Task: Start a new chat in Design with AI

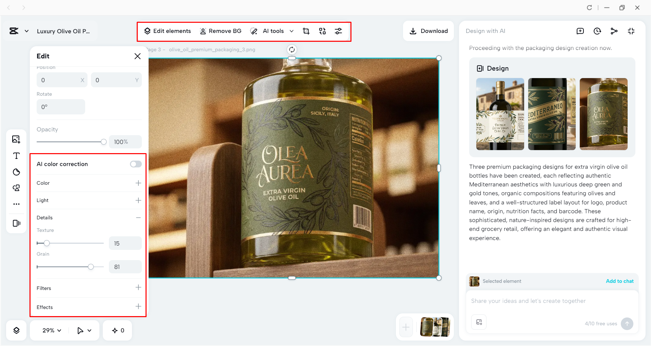Action: click(x=580, y=31)
